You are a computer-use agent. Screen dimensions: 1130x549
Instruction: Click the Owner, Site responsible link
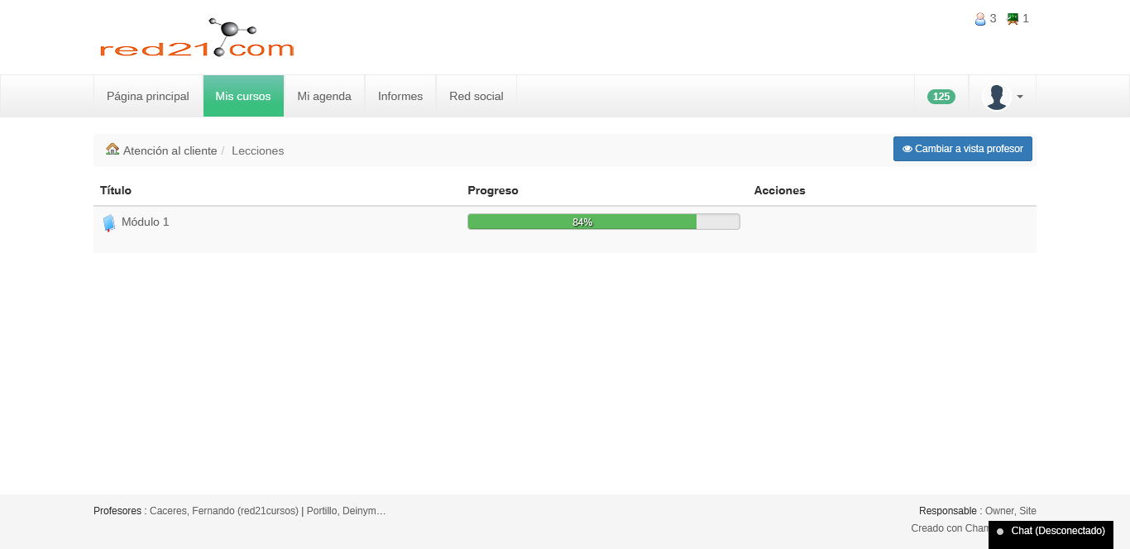[x=1010, y=511]
